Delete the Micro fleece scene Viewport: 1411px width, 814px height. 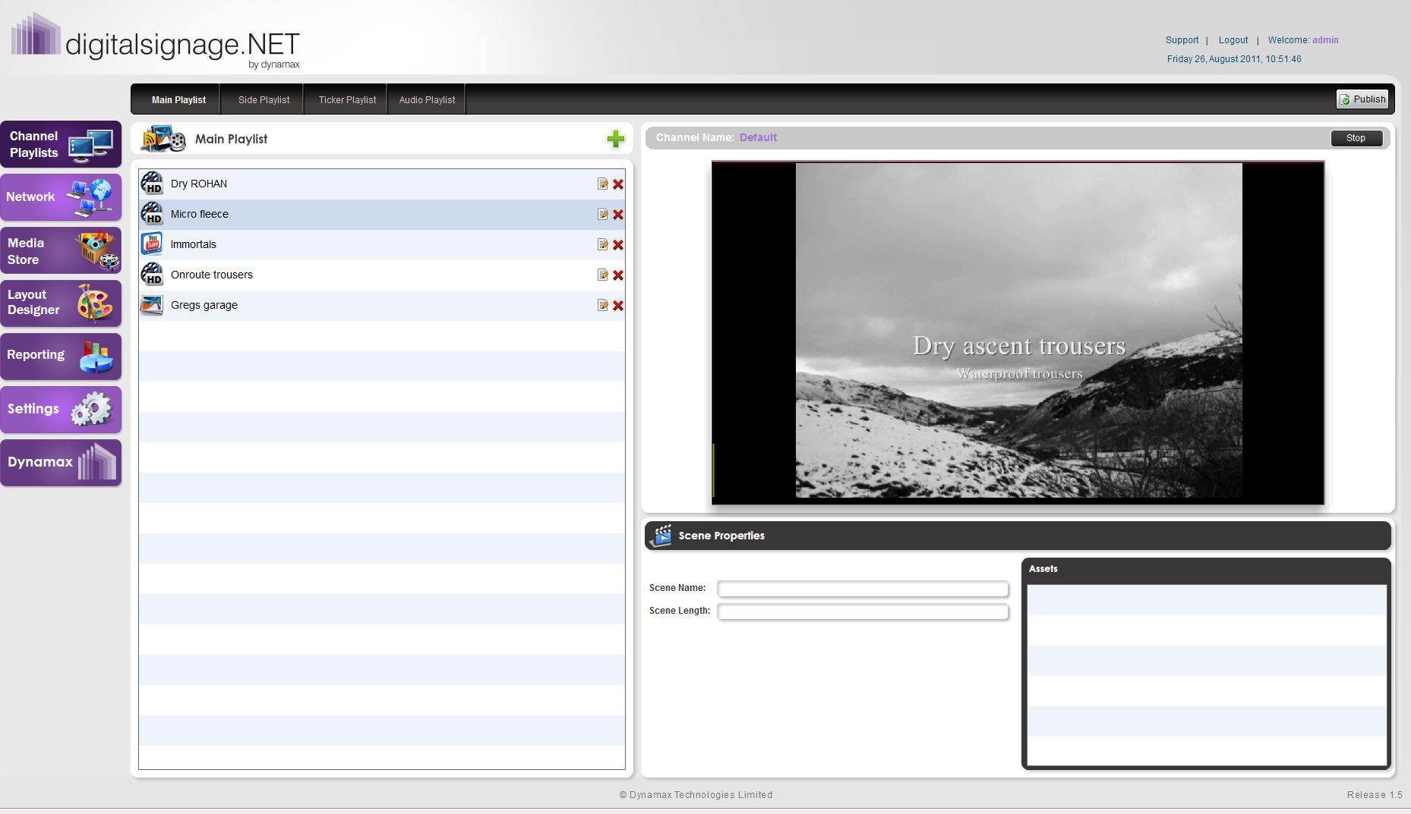click(x=618, y=215)
